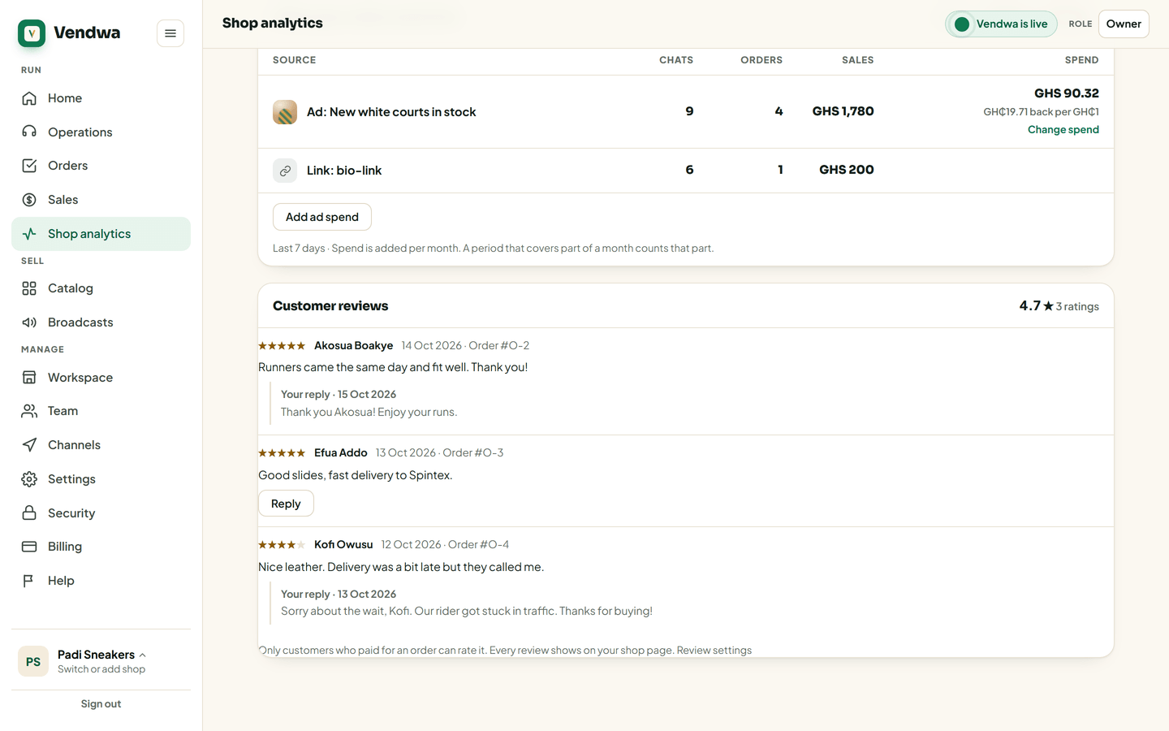Click the Customer reviews heading
Screen dimensions: 1169x731
point(330,306)
